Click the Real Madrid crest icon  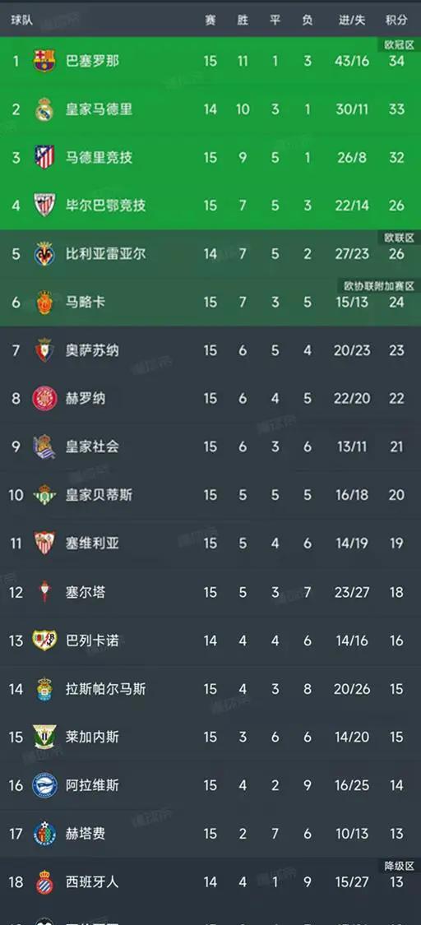44,109
